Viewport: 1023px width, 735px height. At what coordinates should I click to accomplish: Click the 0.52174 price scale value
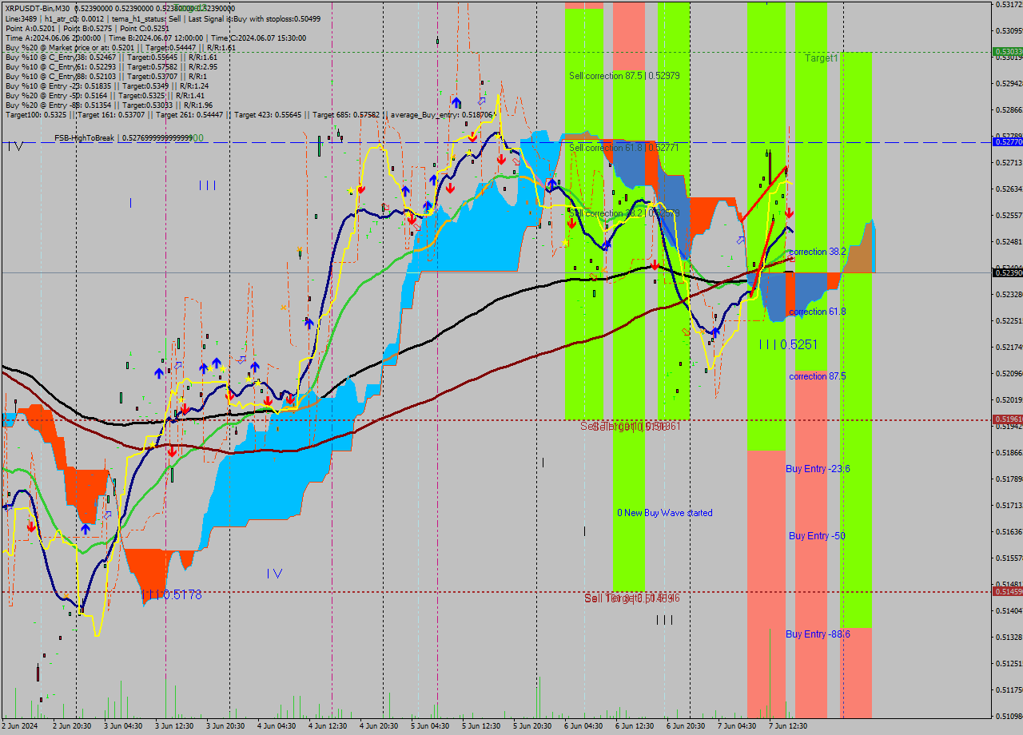tap(1009, 347)
